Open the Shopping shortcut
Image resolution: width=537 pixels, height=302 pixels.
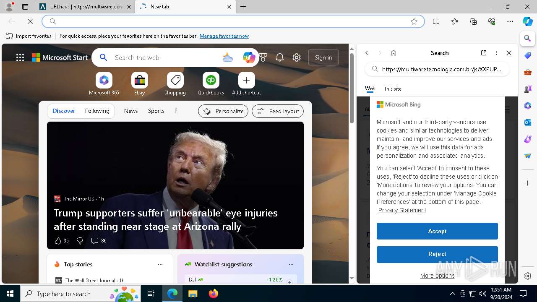[175, 84]
